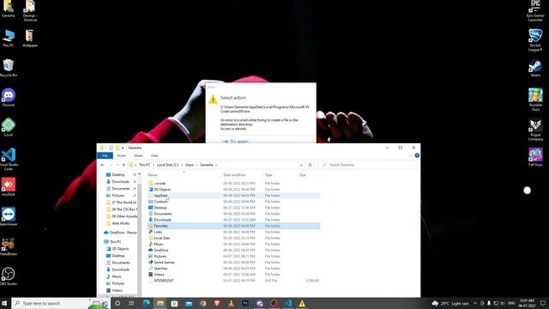This screenshot has height=309, width=549.
Task: Select the .vscode folder row
Action: click(x=233, y=183)
